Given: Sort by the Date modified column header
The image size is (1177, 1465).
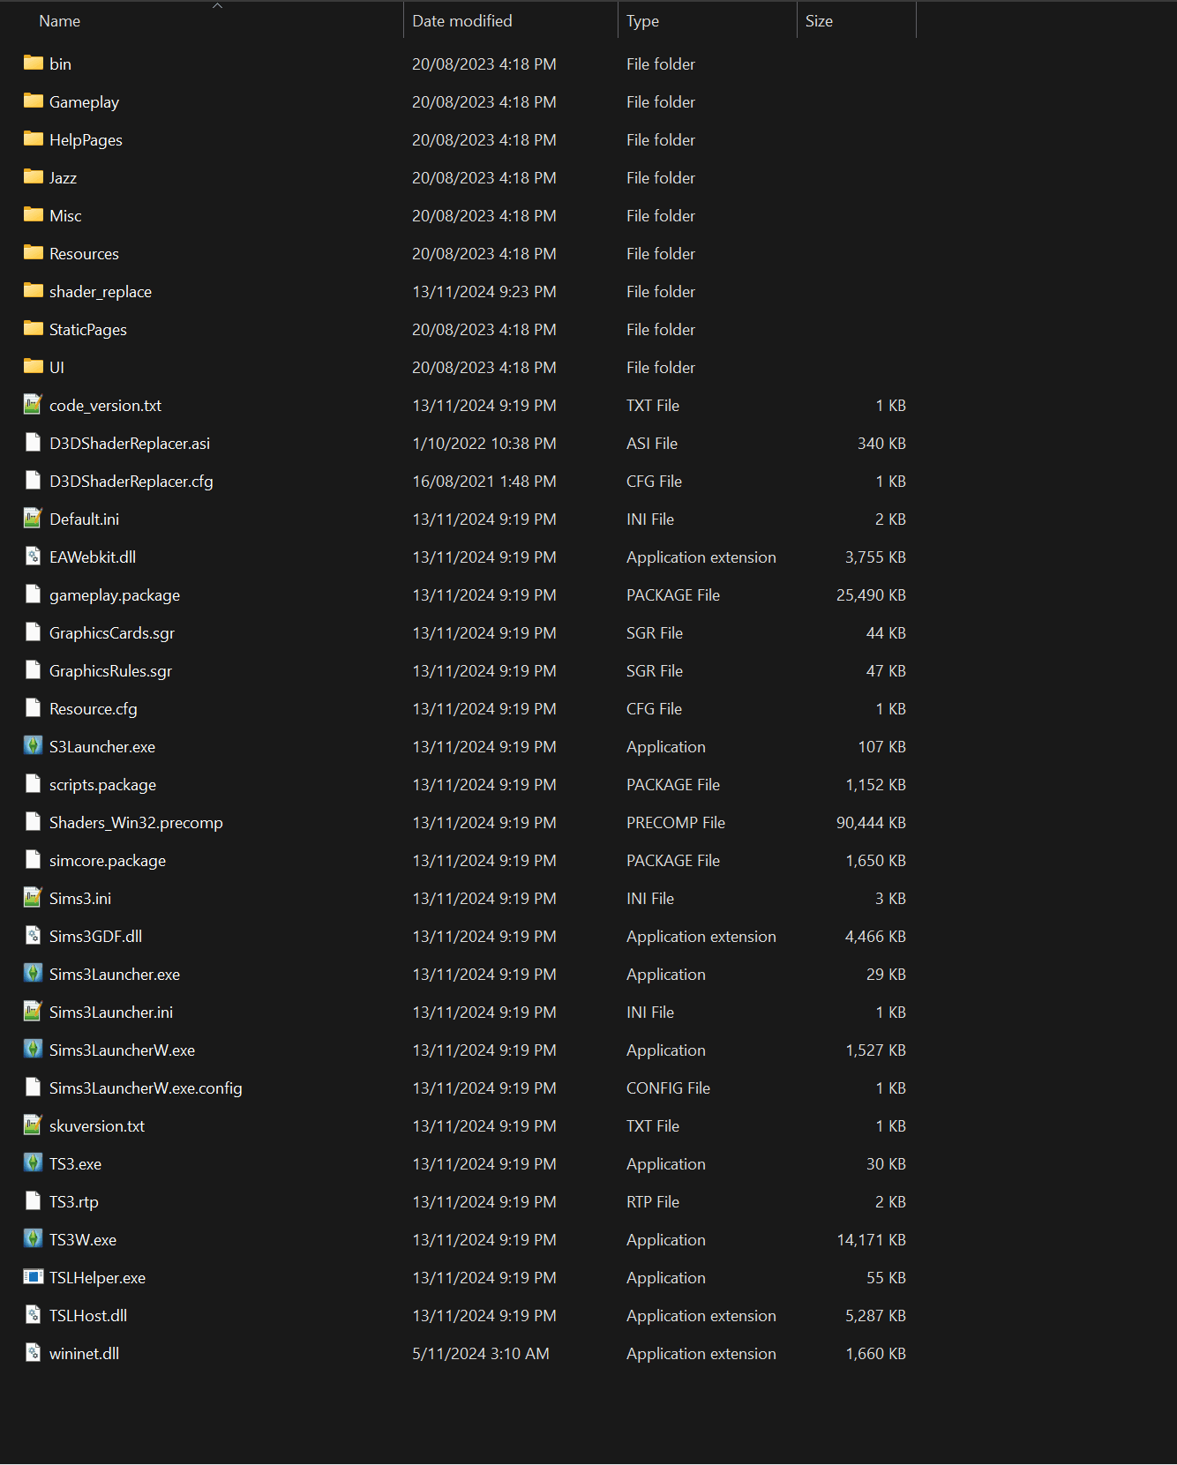Looking at the screenshot, I should pyautogui.click(x=462, y=21).
